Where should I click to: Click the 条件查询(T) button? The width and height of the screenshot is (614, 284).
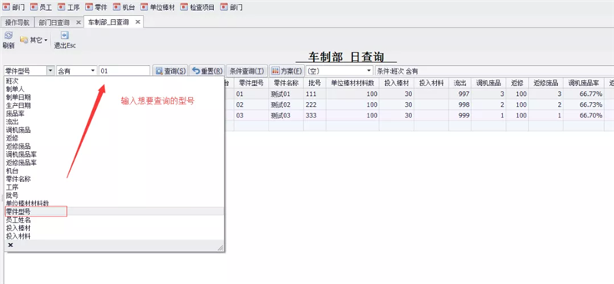[246, 71]
